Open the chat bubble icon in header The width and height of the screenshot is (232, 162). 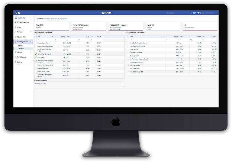(x=199, y=13)
